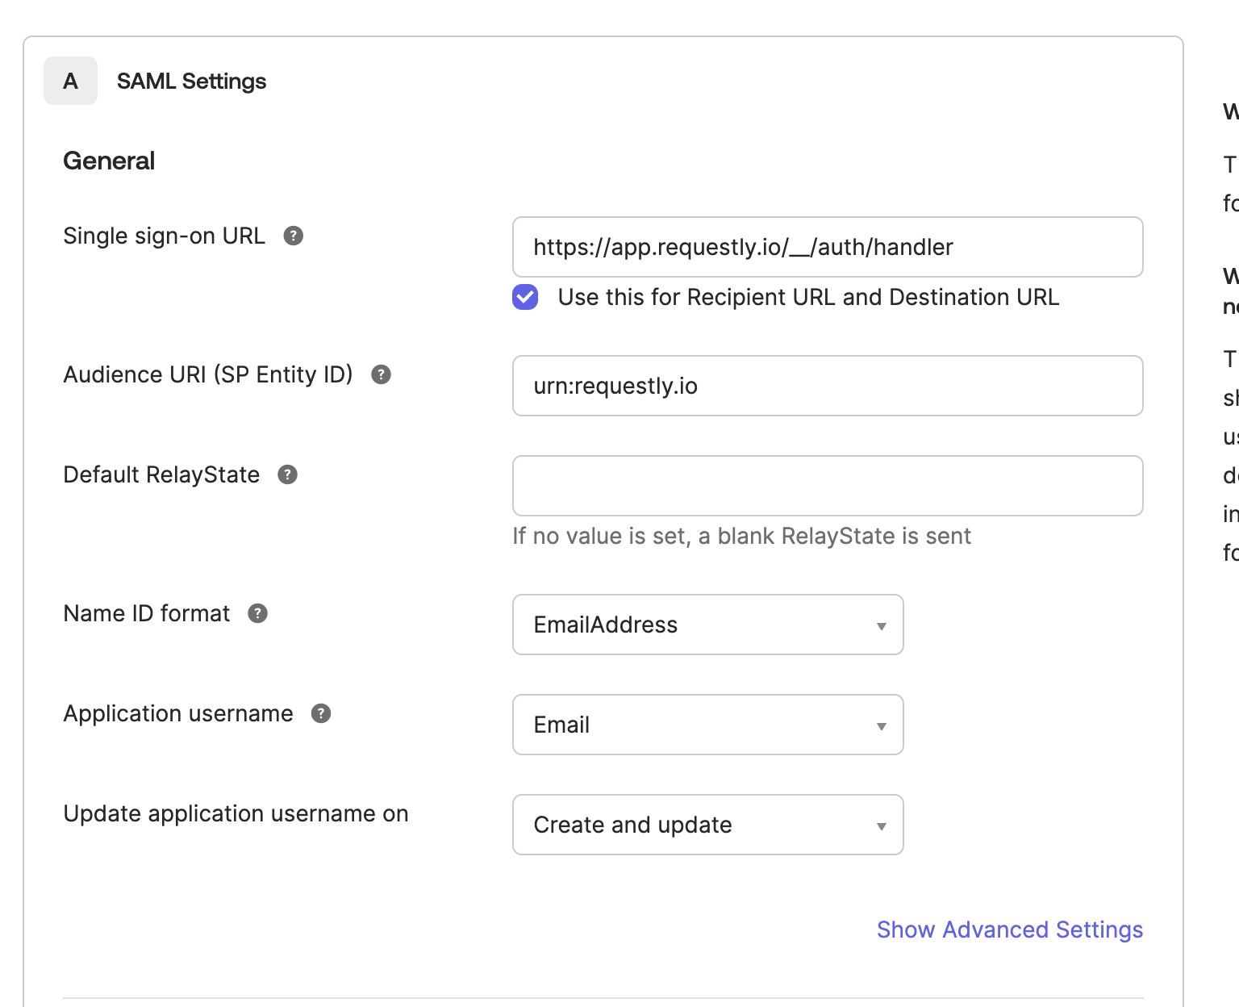Click into the Audience URI text field

828,386
